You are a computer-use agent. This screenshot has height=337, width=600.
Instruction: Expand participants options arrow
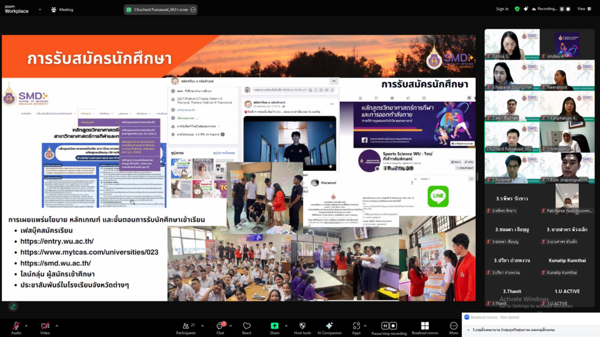(x=202, y=326)
